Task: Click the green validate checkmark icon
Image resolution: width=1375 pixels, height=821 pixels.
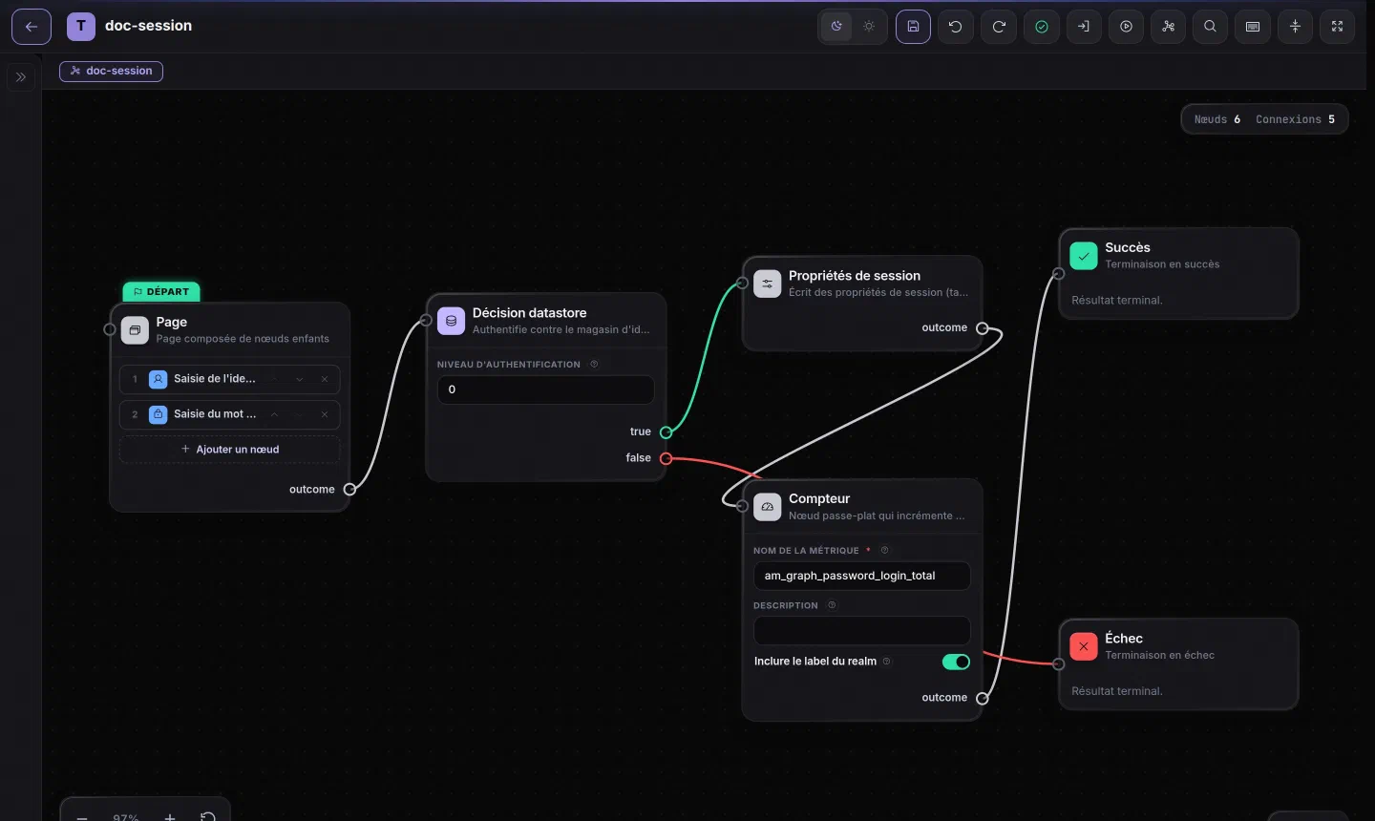Action: (1042, 27)
